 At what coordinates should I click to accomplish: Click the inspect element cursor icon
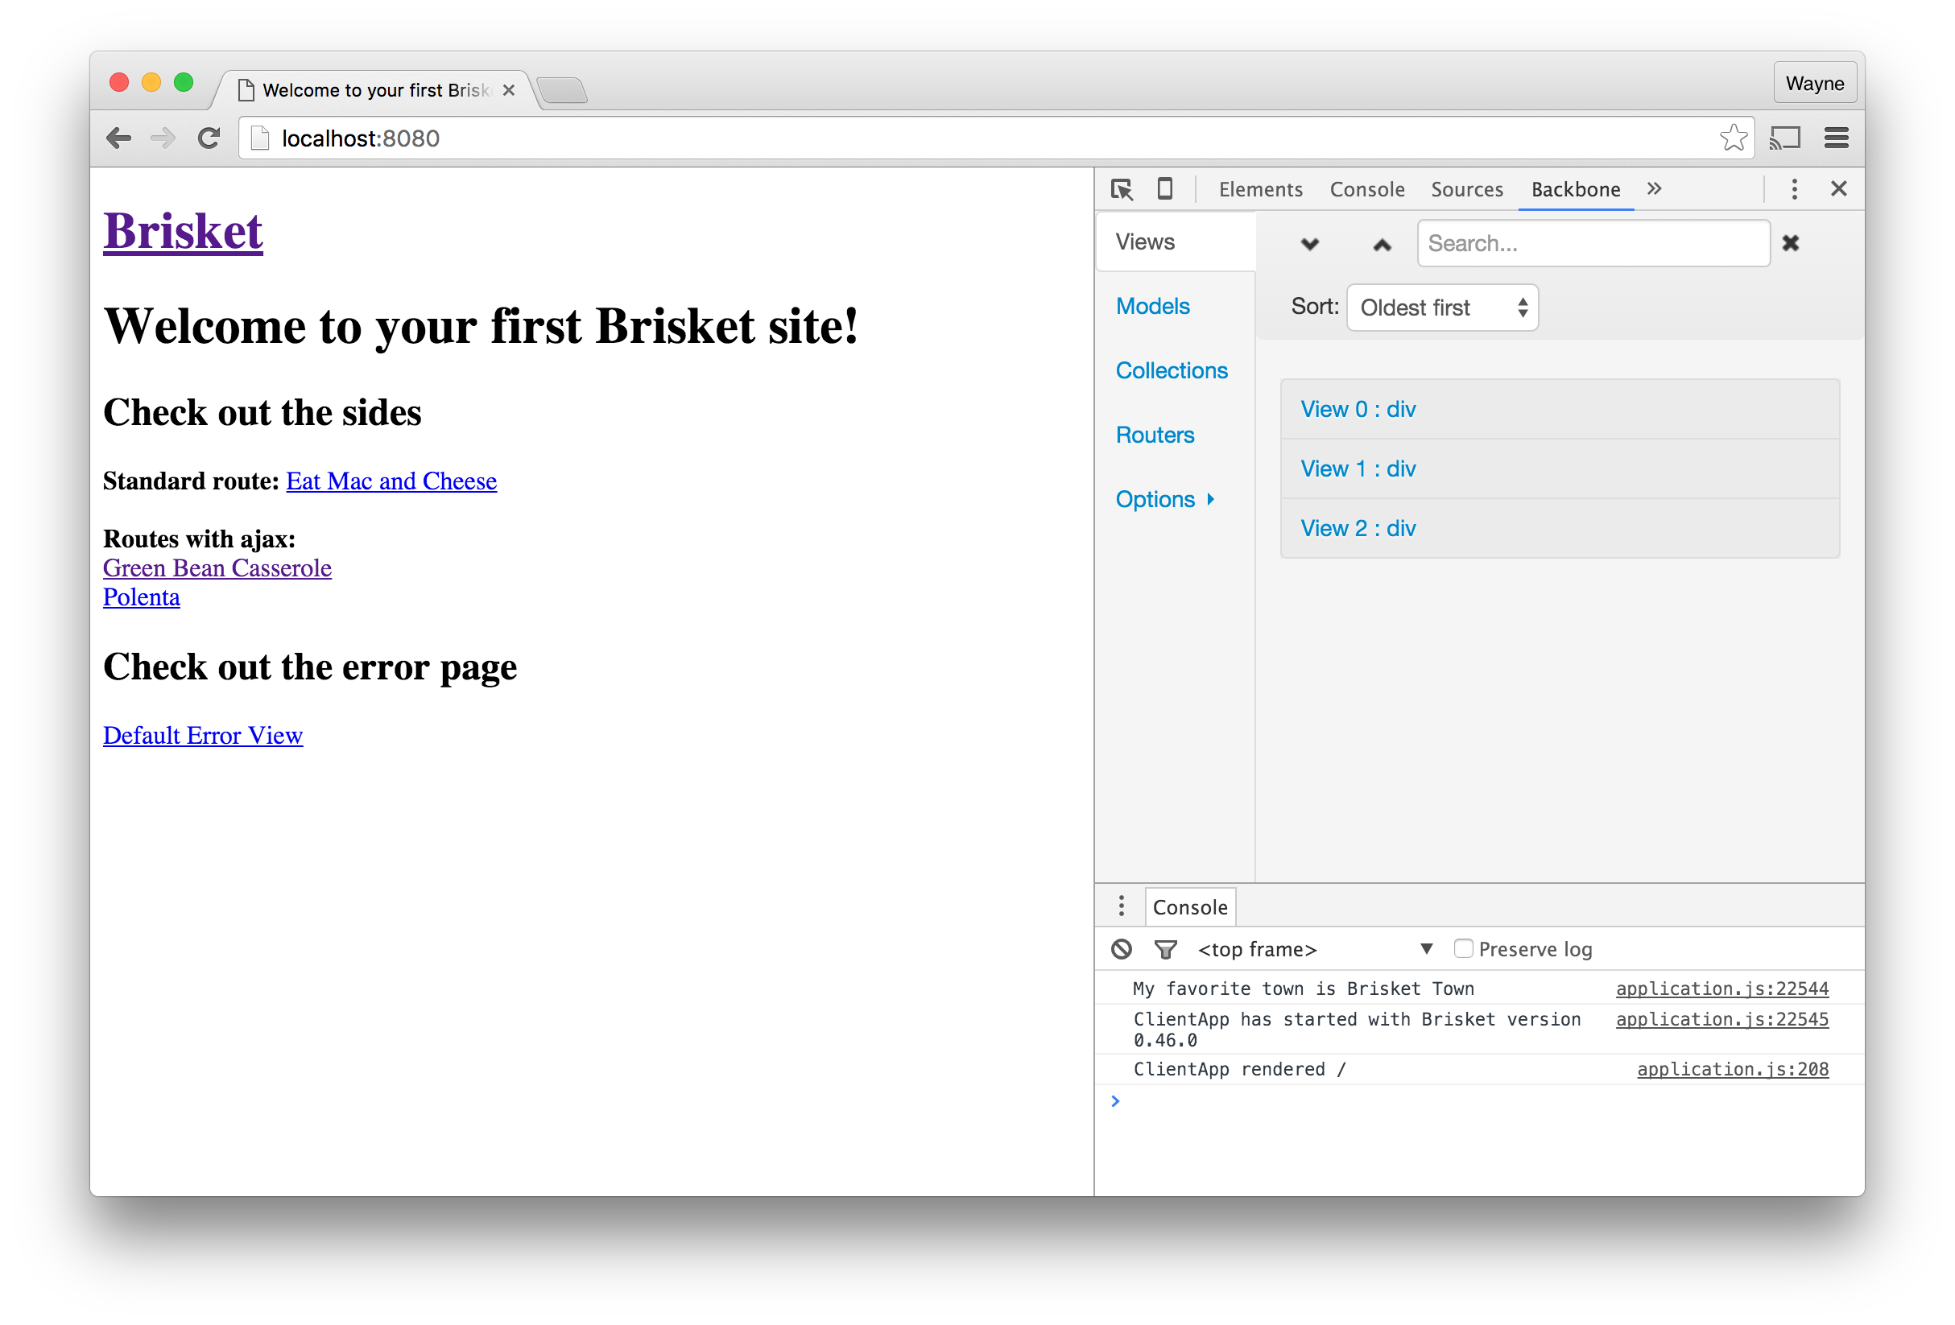[x=1122, y=189]
